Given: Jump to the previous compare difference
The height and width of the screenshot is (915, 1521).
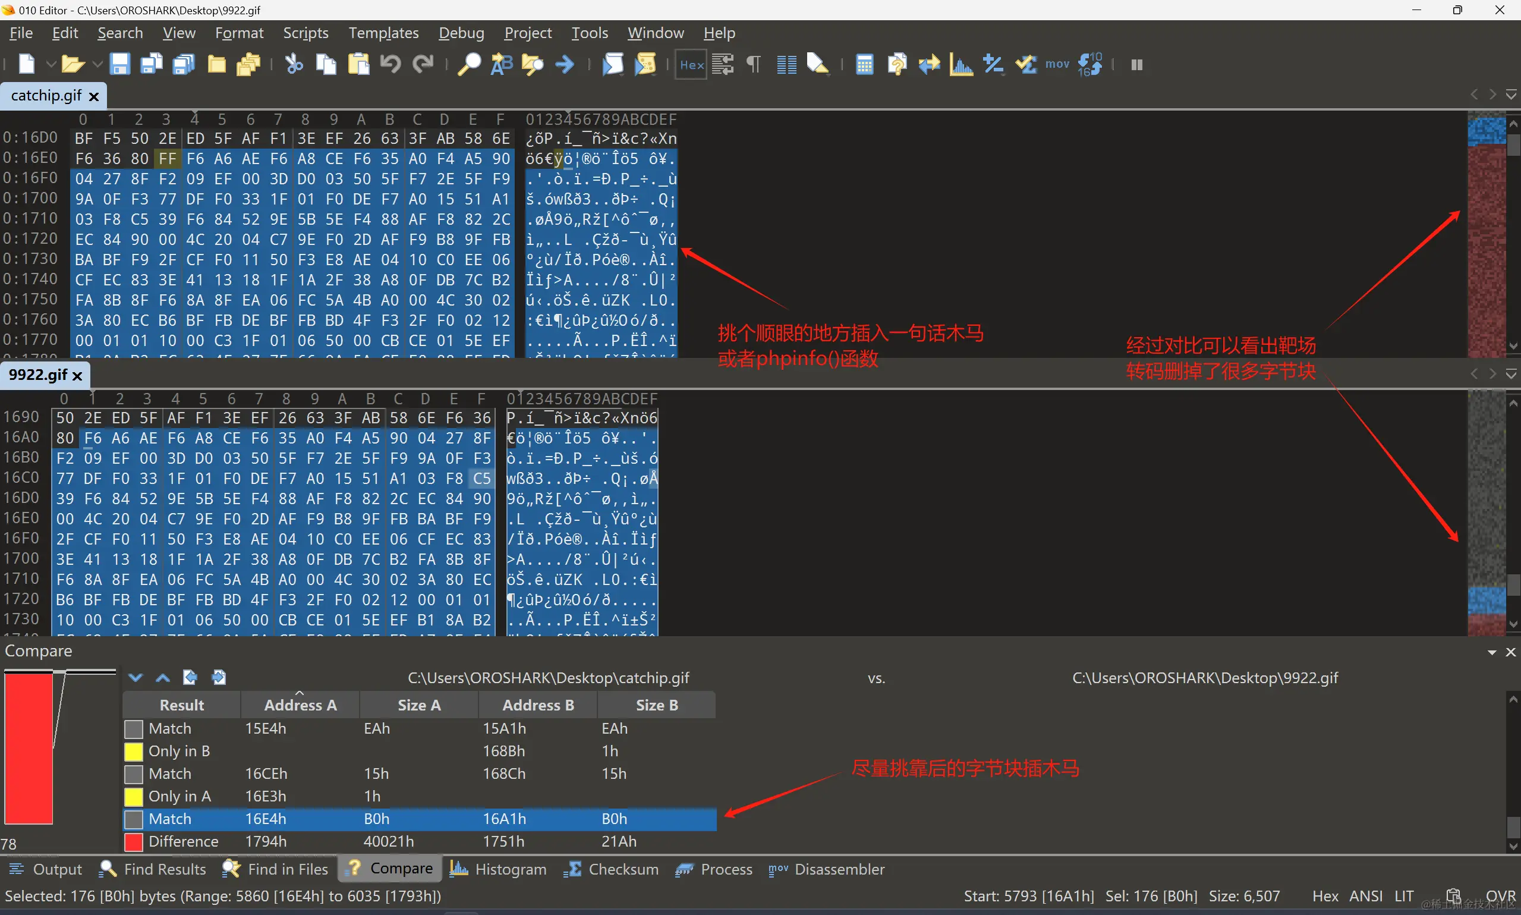Looking at the screenshot, I should [163, 678].
